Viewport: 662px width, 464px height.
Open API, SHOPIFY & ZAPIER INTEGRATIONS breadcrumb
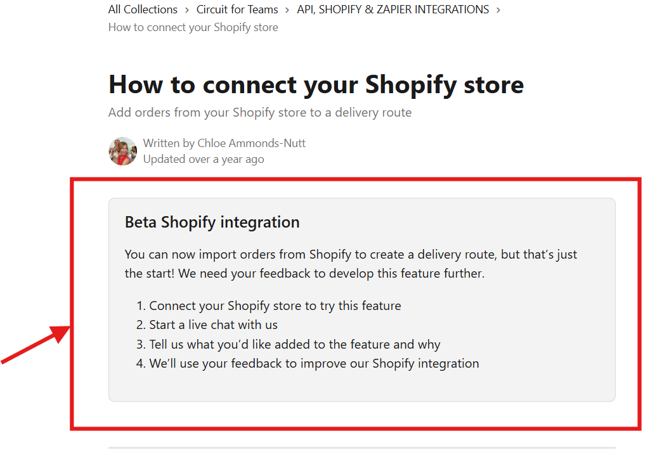(393, 10)
